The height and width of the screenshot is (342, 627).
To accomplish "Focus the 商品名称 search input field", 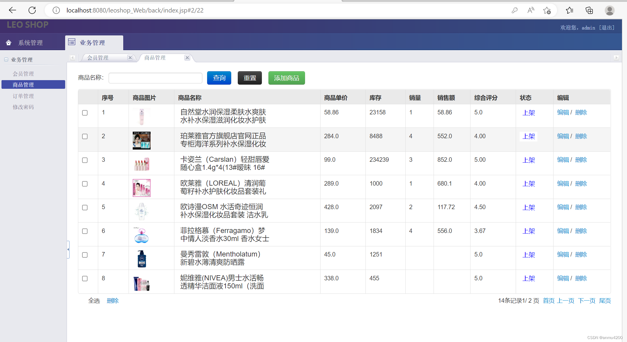I will pos(155,78).
